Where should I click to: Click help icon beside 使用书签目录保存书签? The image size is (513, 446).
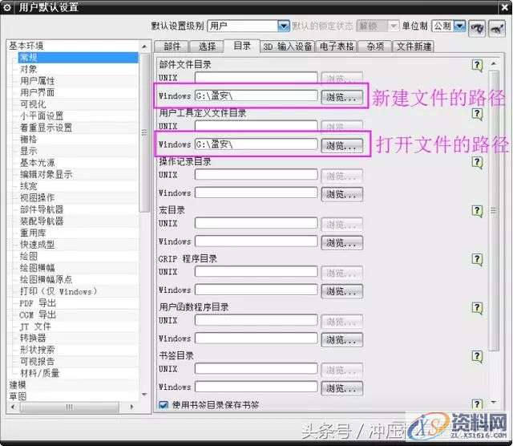[477, 404]
